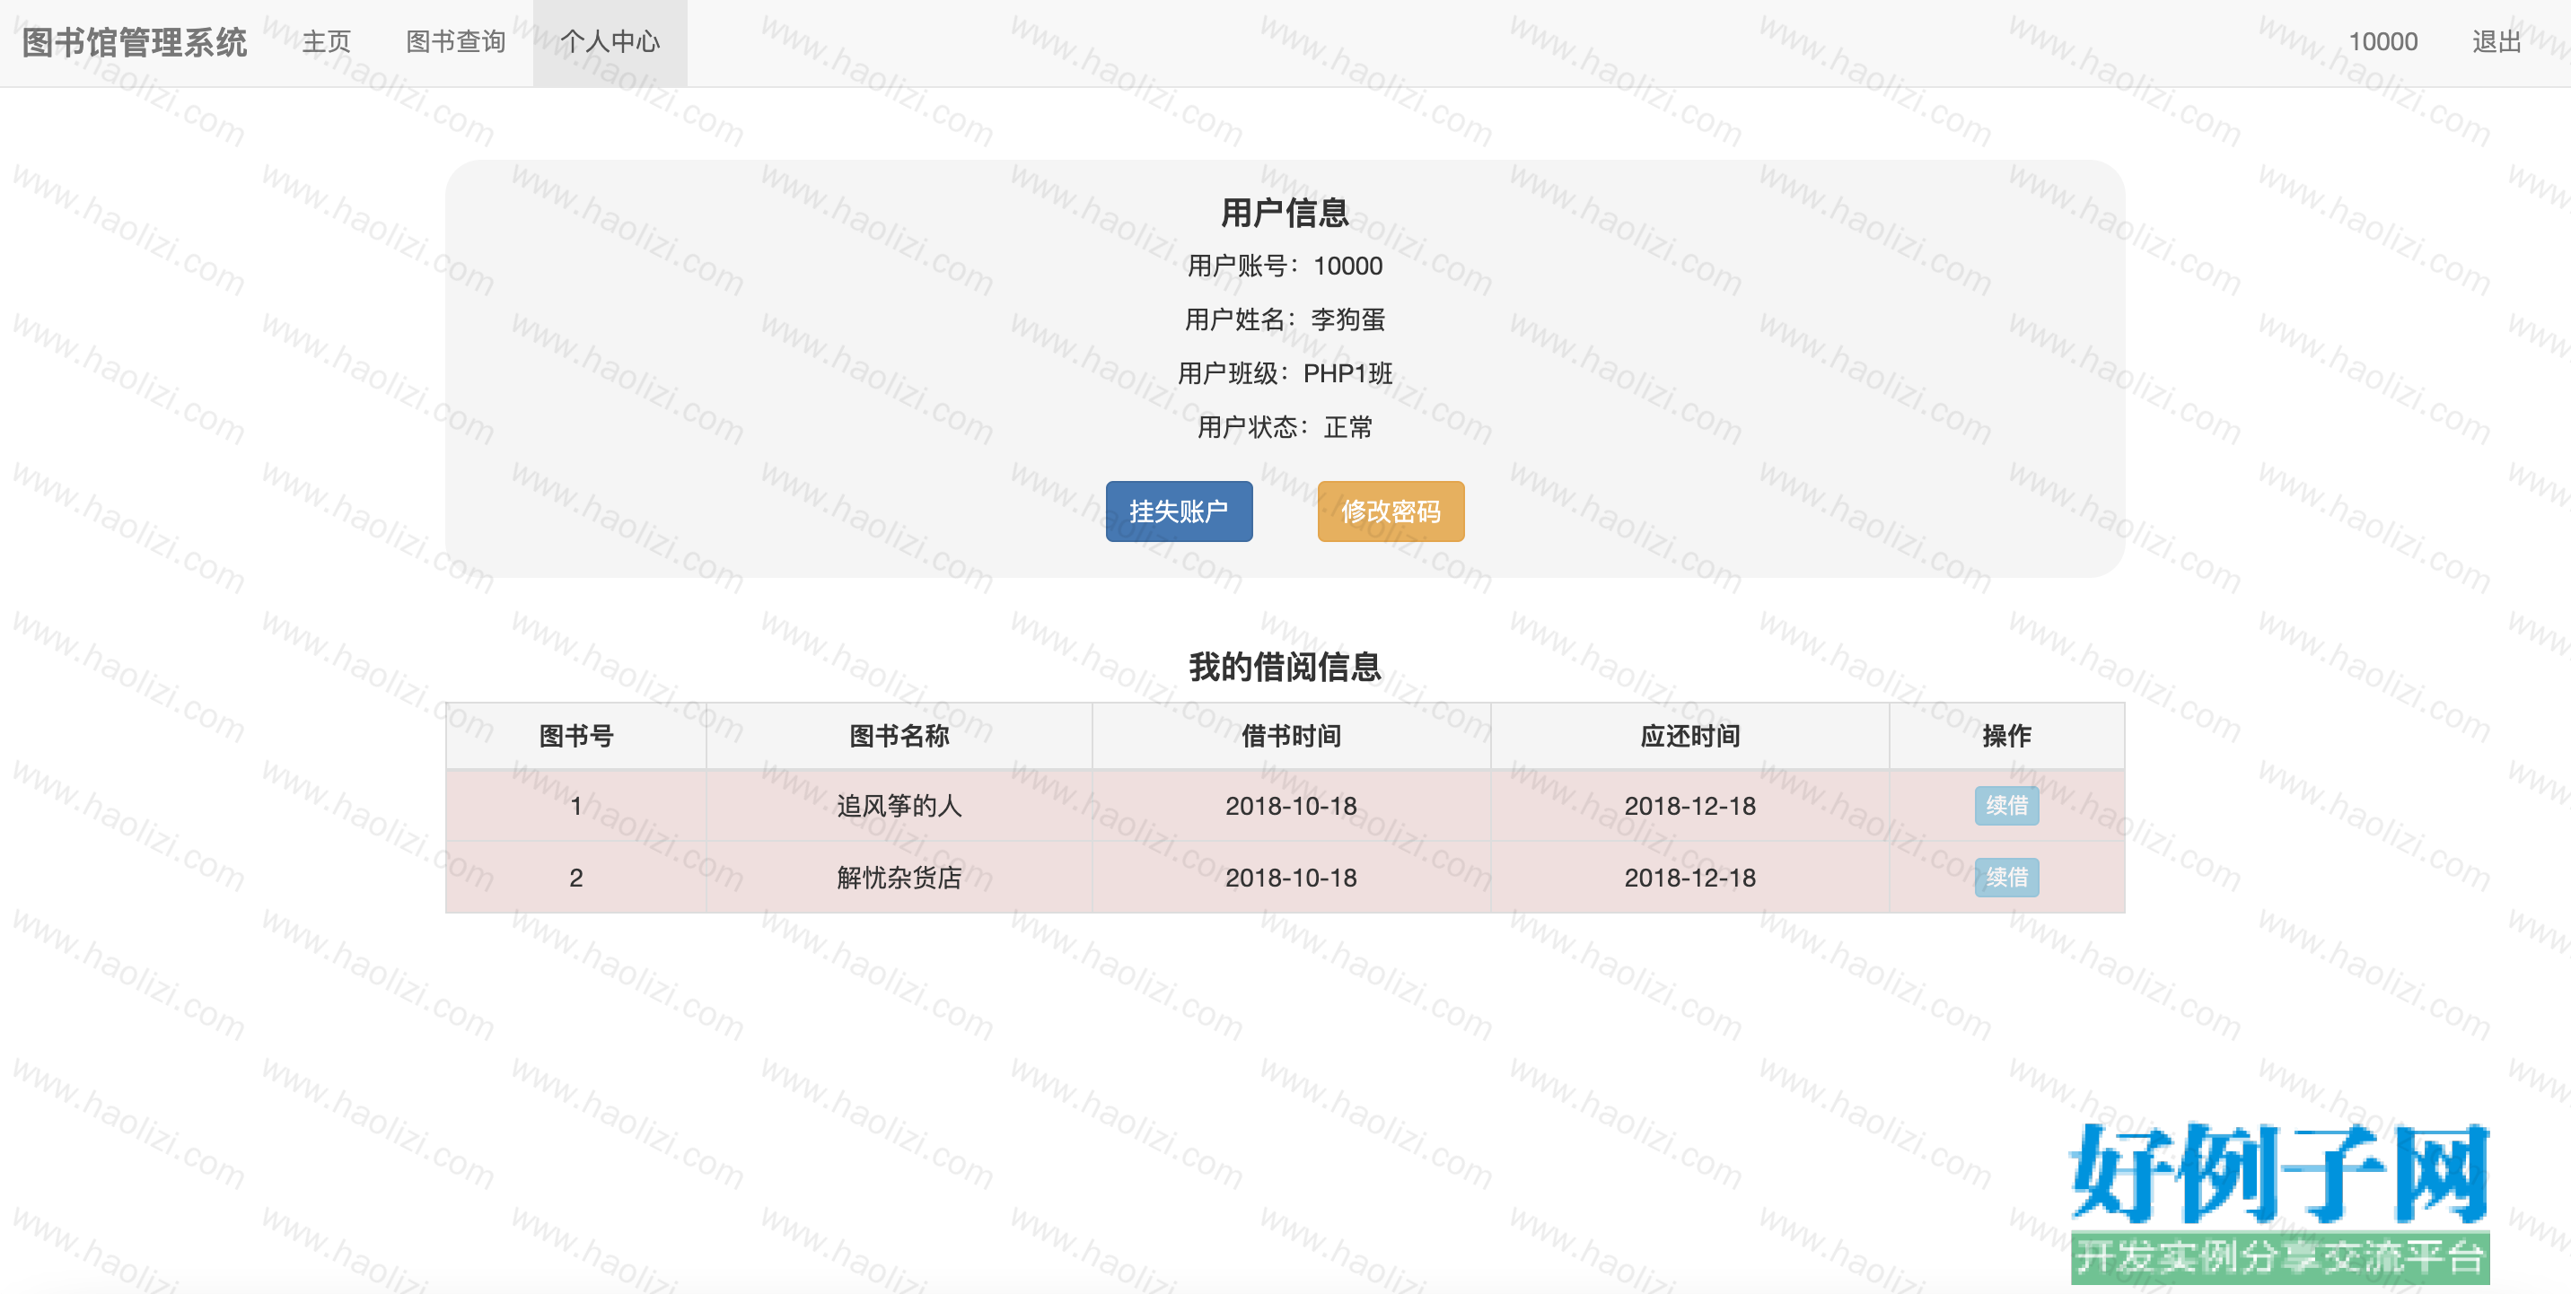Click the 用户信息 heading

point(1285,213)
